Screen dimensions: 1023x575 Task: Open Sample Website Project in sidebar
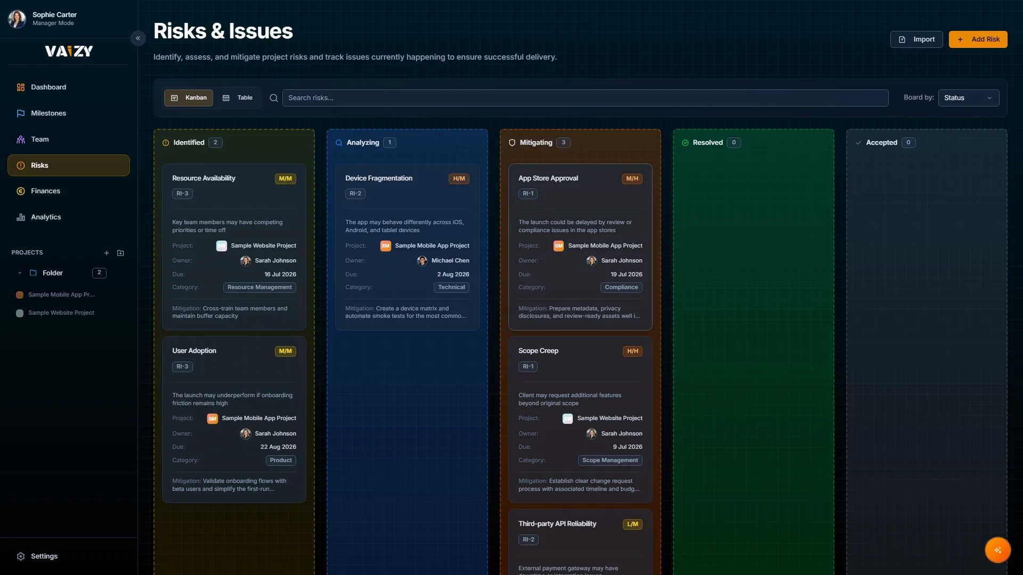[x=61, y=313]
